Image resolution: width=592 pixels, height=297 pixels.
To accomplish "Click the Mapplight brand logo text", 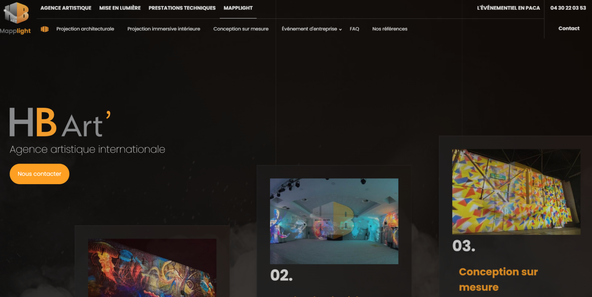I will 15,31.
